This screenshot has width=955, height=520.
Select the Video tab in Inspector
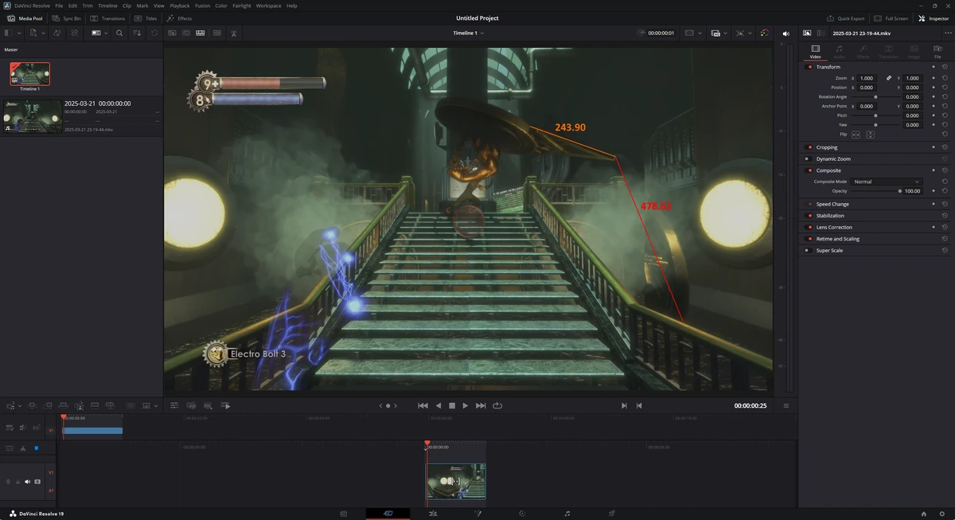pyautogui.click(x=815, y=52)
